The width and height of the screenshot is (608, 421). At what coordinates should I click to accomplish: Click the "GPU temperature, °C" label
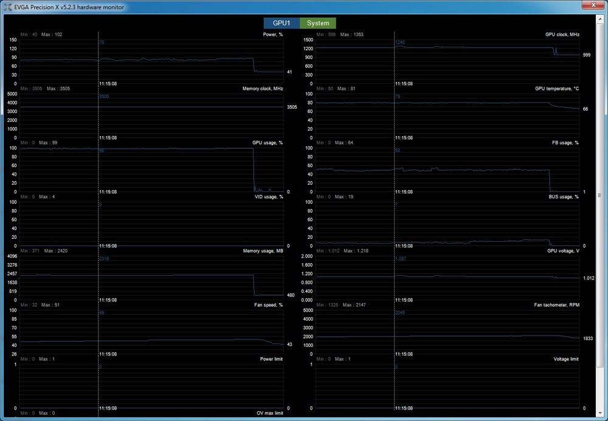pos(557,89)
